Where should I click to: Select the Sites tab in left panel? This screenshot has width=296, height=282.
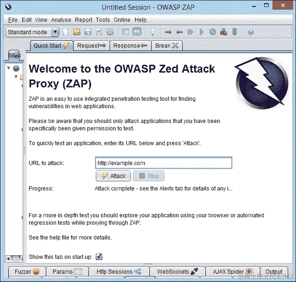pyautogui.click(x=14, y=55)
